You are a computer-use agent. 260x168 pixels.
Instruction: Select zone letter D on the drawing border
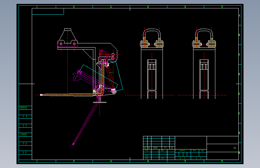click(x=239, y=74)
